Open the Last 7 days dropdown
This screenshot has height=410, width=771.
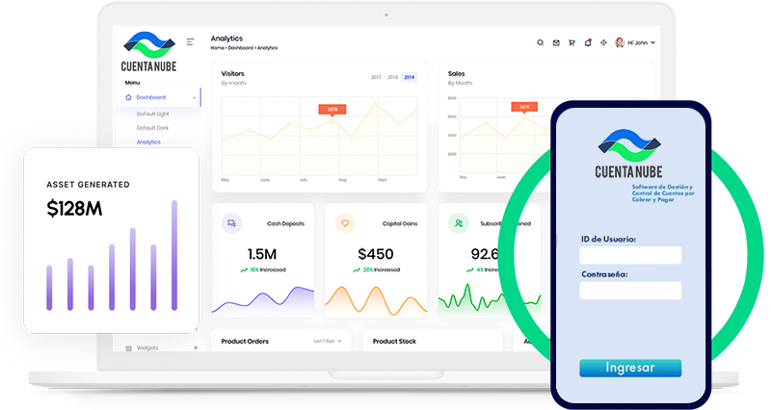point(328,341)
